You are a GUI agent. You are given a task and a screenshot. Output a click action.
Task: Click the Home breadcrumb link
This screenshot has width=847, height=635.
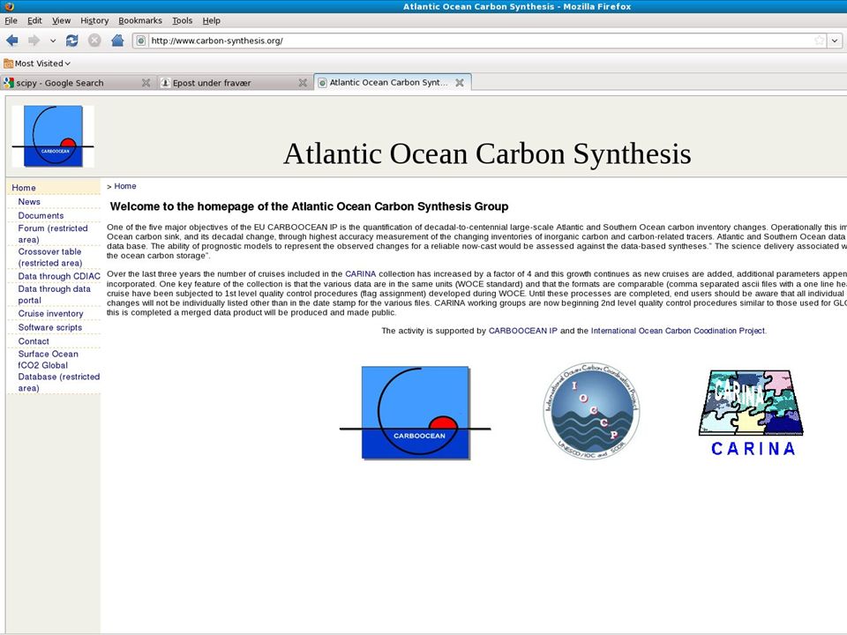click(x=125, y=186)
